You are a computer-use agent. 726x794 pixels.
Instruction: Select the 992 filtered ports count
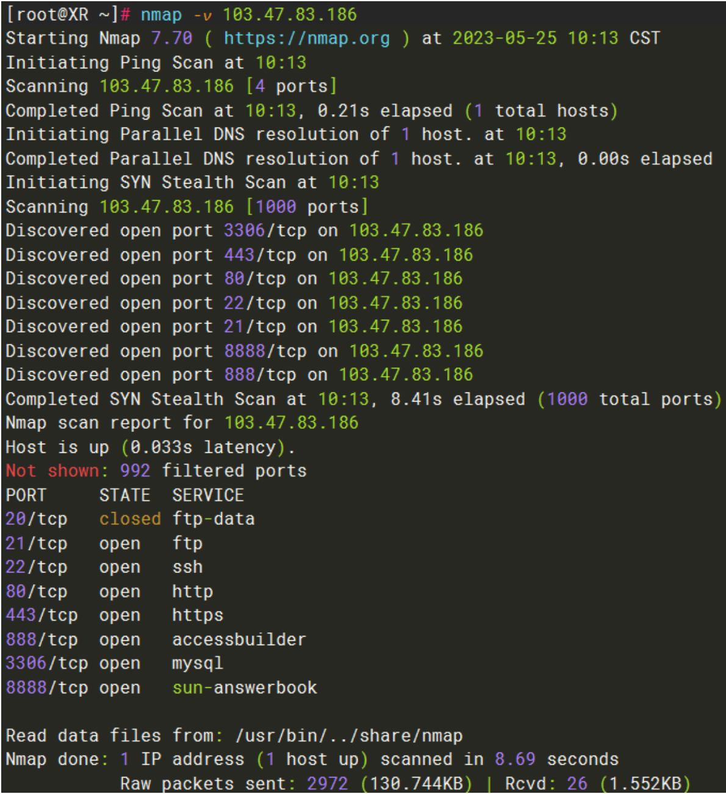(135, 471)
